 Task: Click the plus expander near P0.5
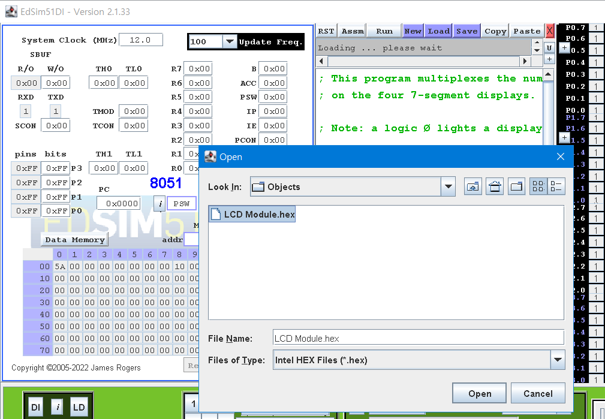564,48
